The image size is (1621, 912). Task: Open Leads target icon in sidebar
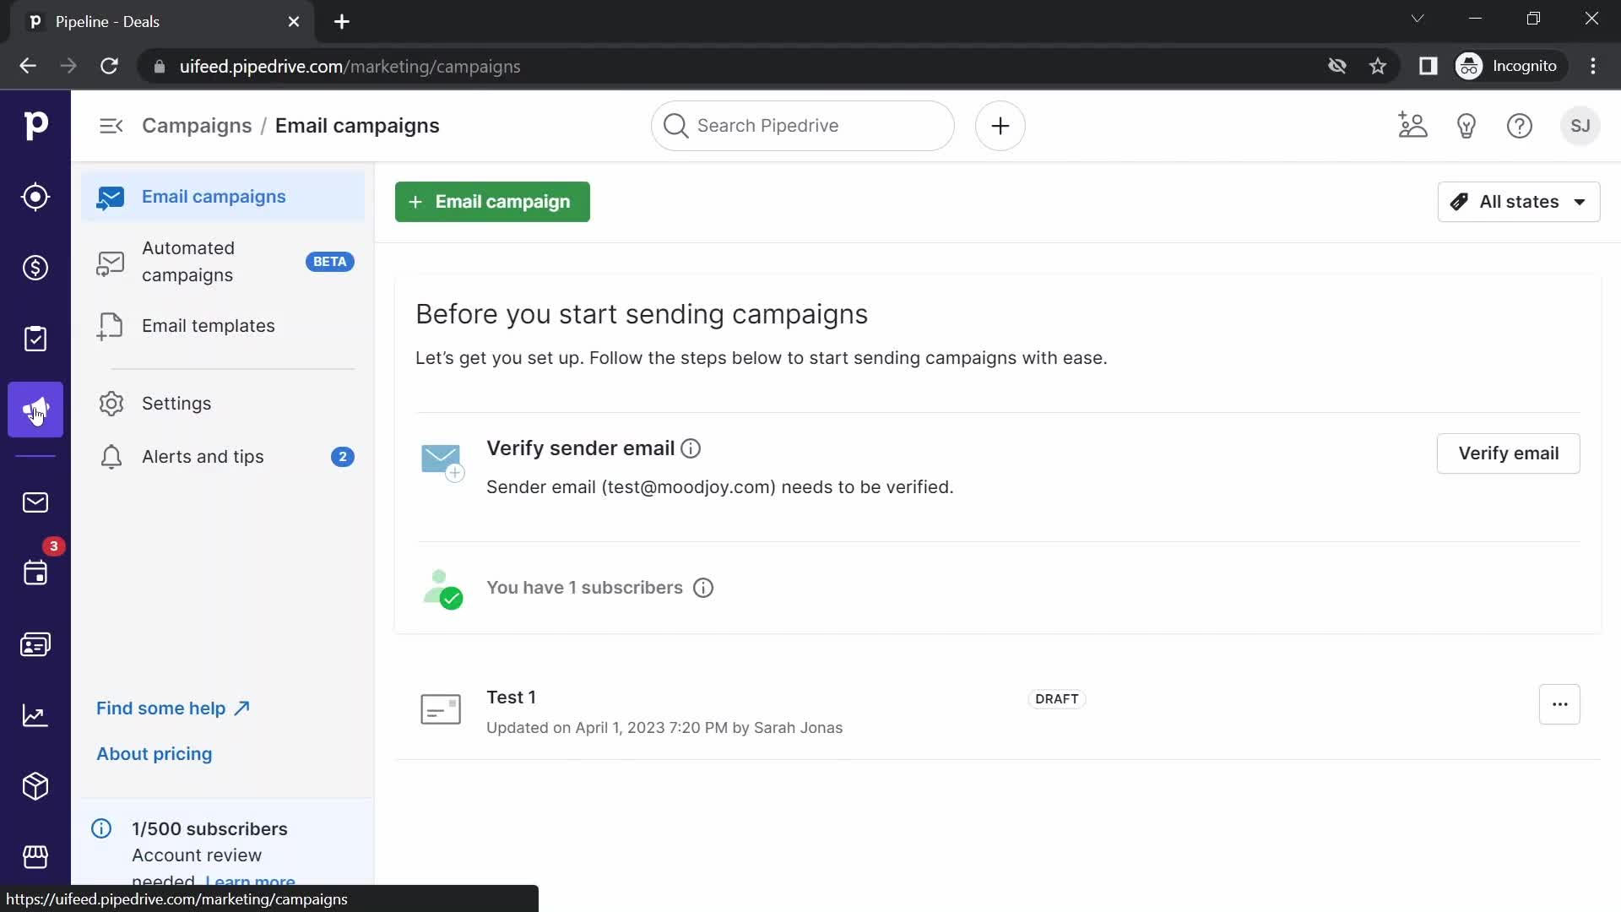(35, 197)
